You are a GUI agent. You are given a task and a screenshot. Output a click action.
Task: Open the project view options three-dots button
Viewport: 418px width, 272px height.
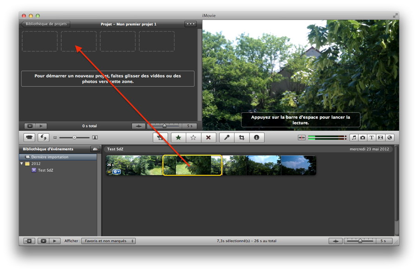click(x=190, y=24)
